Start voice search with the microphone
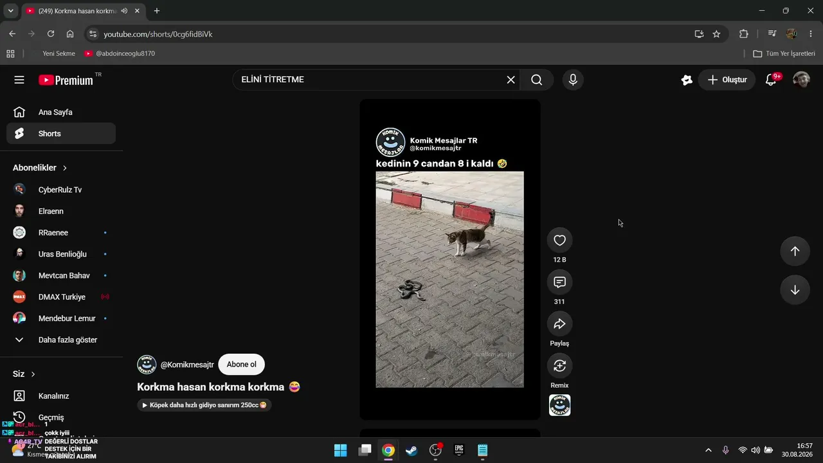 tap(573, 80)
